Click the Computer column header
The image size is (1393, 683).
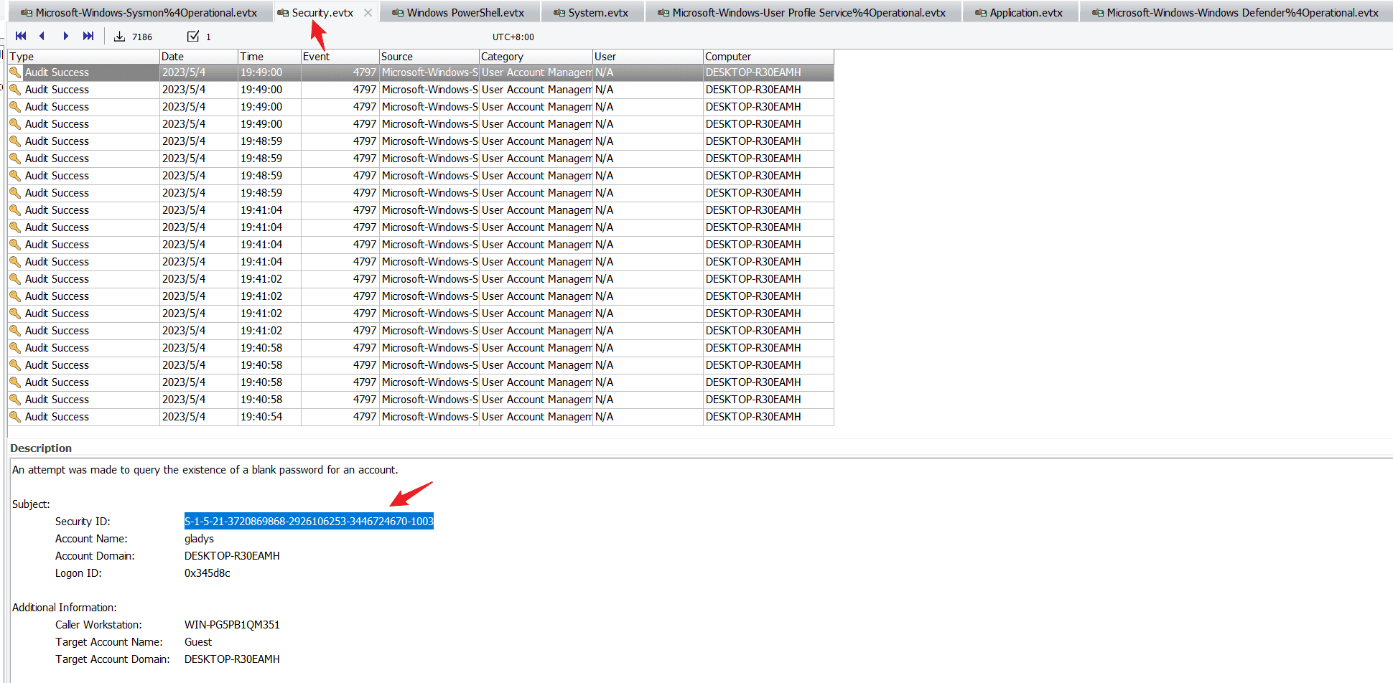click(767, 57)
